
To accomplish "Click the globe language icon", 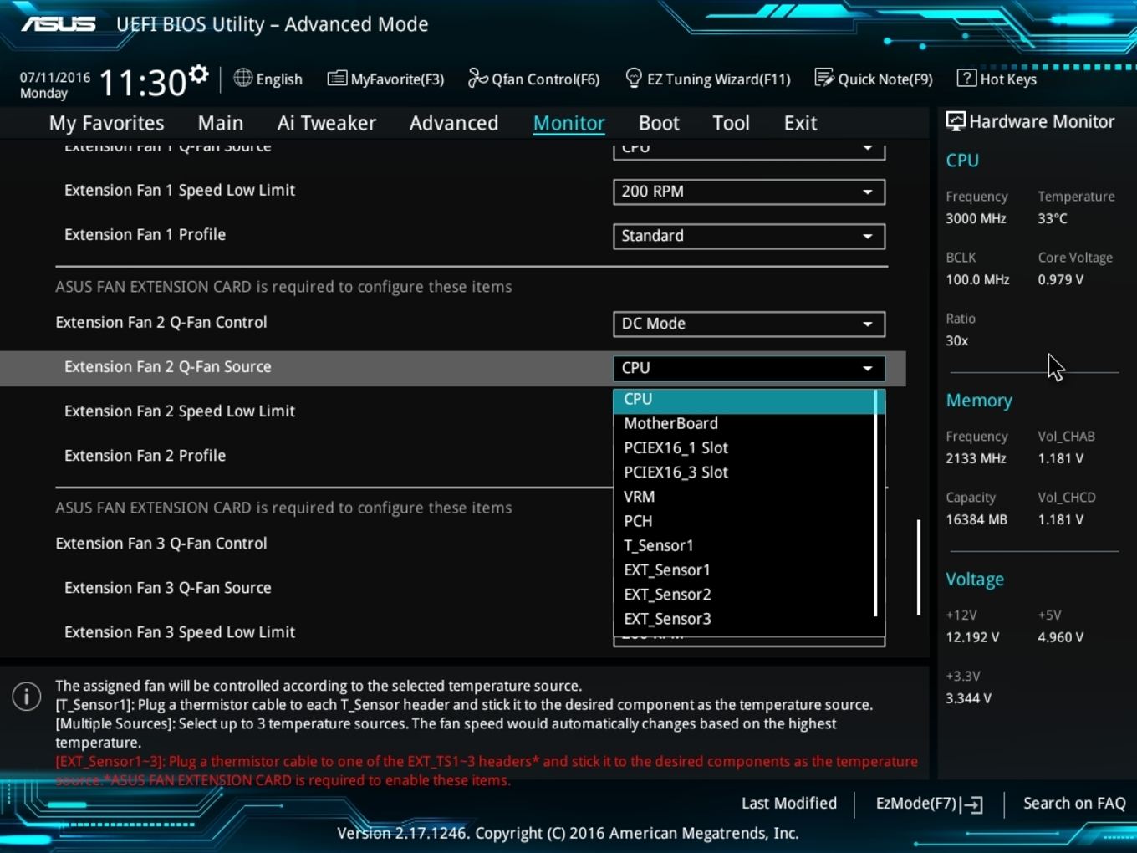I will pyautogui.click(x=242, y=78).
